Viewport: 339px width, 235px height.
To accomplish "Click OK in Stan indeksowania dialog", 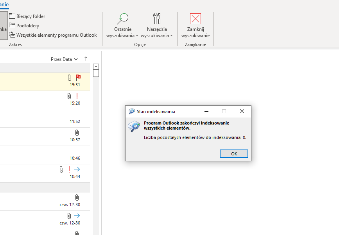I will [x=234, y=154].
